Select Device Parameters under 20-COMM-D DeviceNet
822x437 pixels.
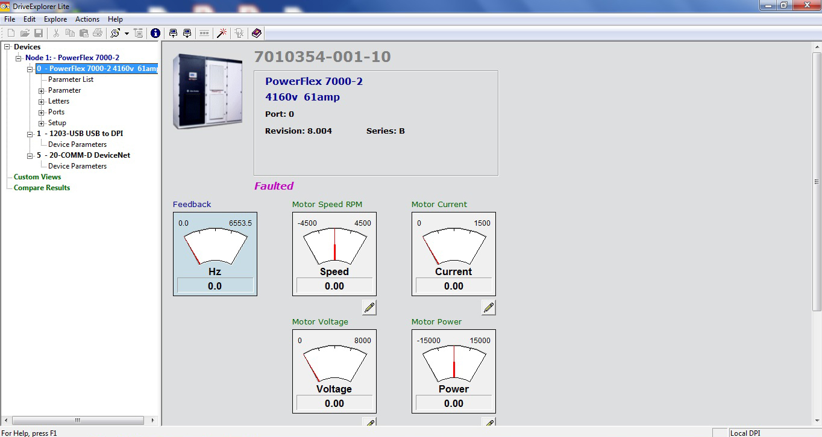click(77, 166)
